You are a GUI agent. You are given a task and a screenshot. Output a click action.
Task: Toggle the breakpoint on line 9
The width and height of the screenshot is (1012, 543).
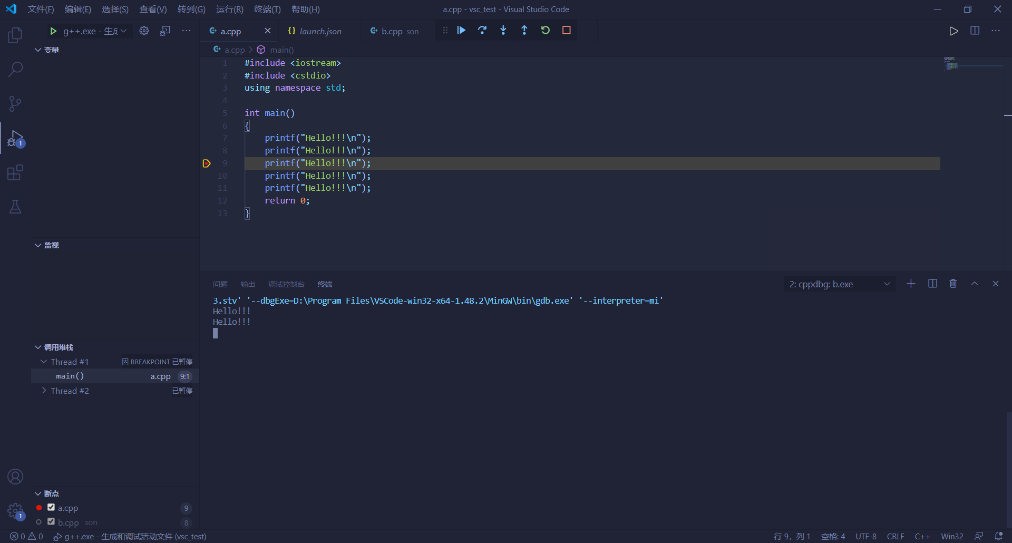pyautogui.click(x=206, y=163)
